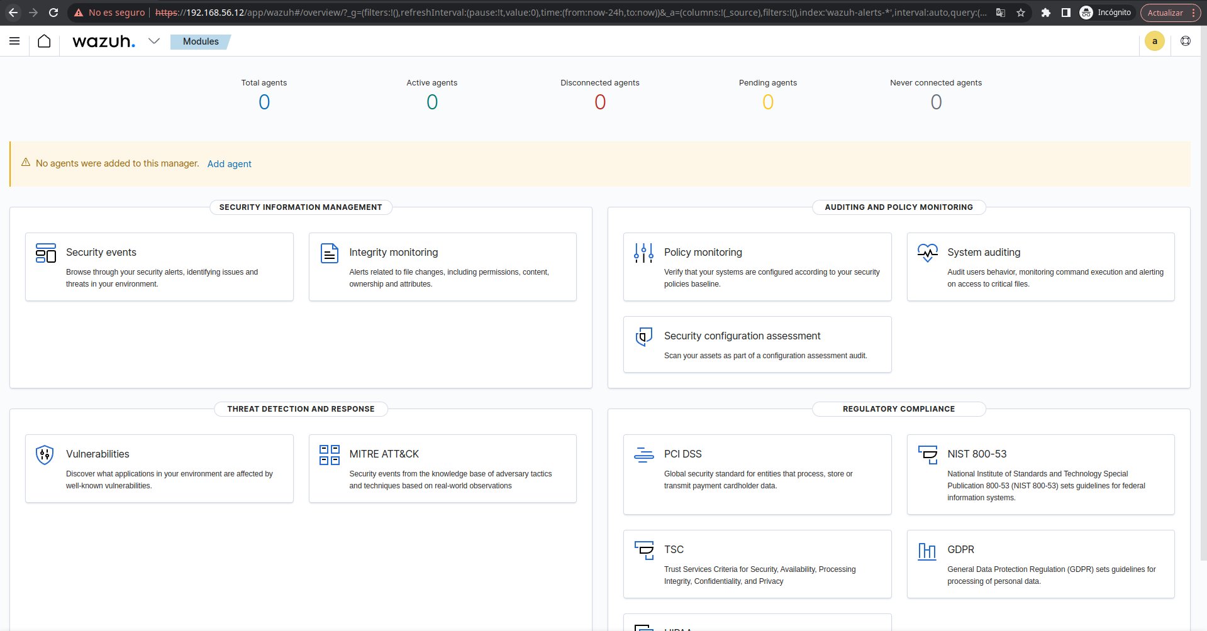Click the GDPR icon
Image resolution: width=1207 pixels, height=631 pixels.
[x=927, y=551]
